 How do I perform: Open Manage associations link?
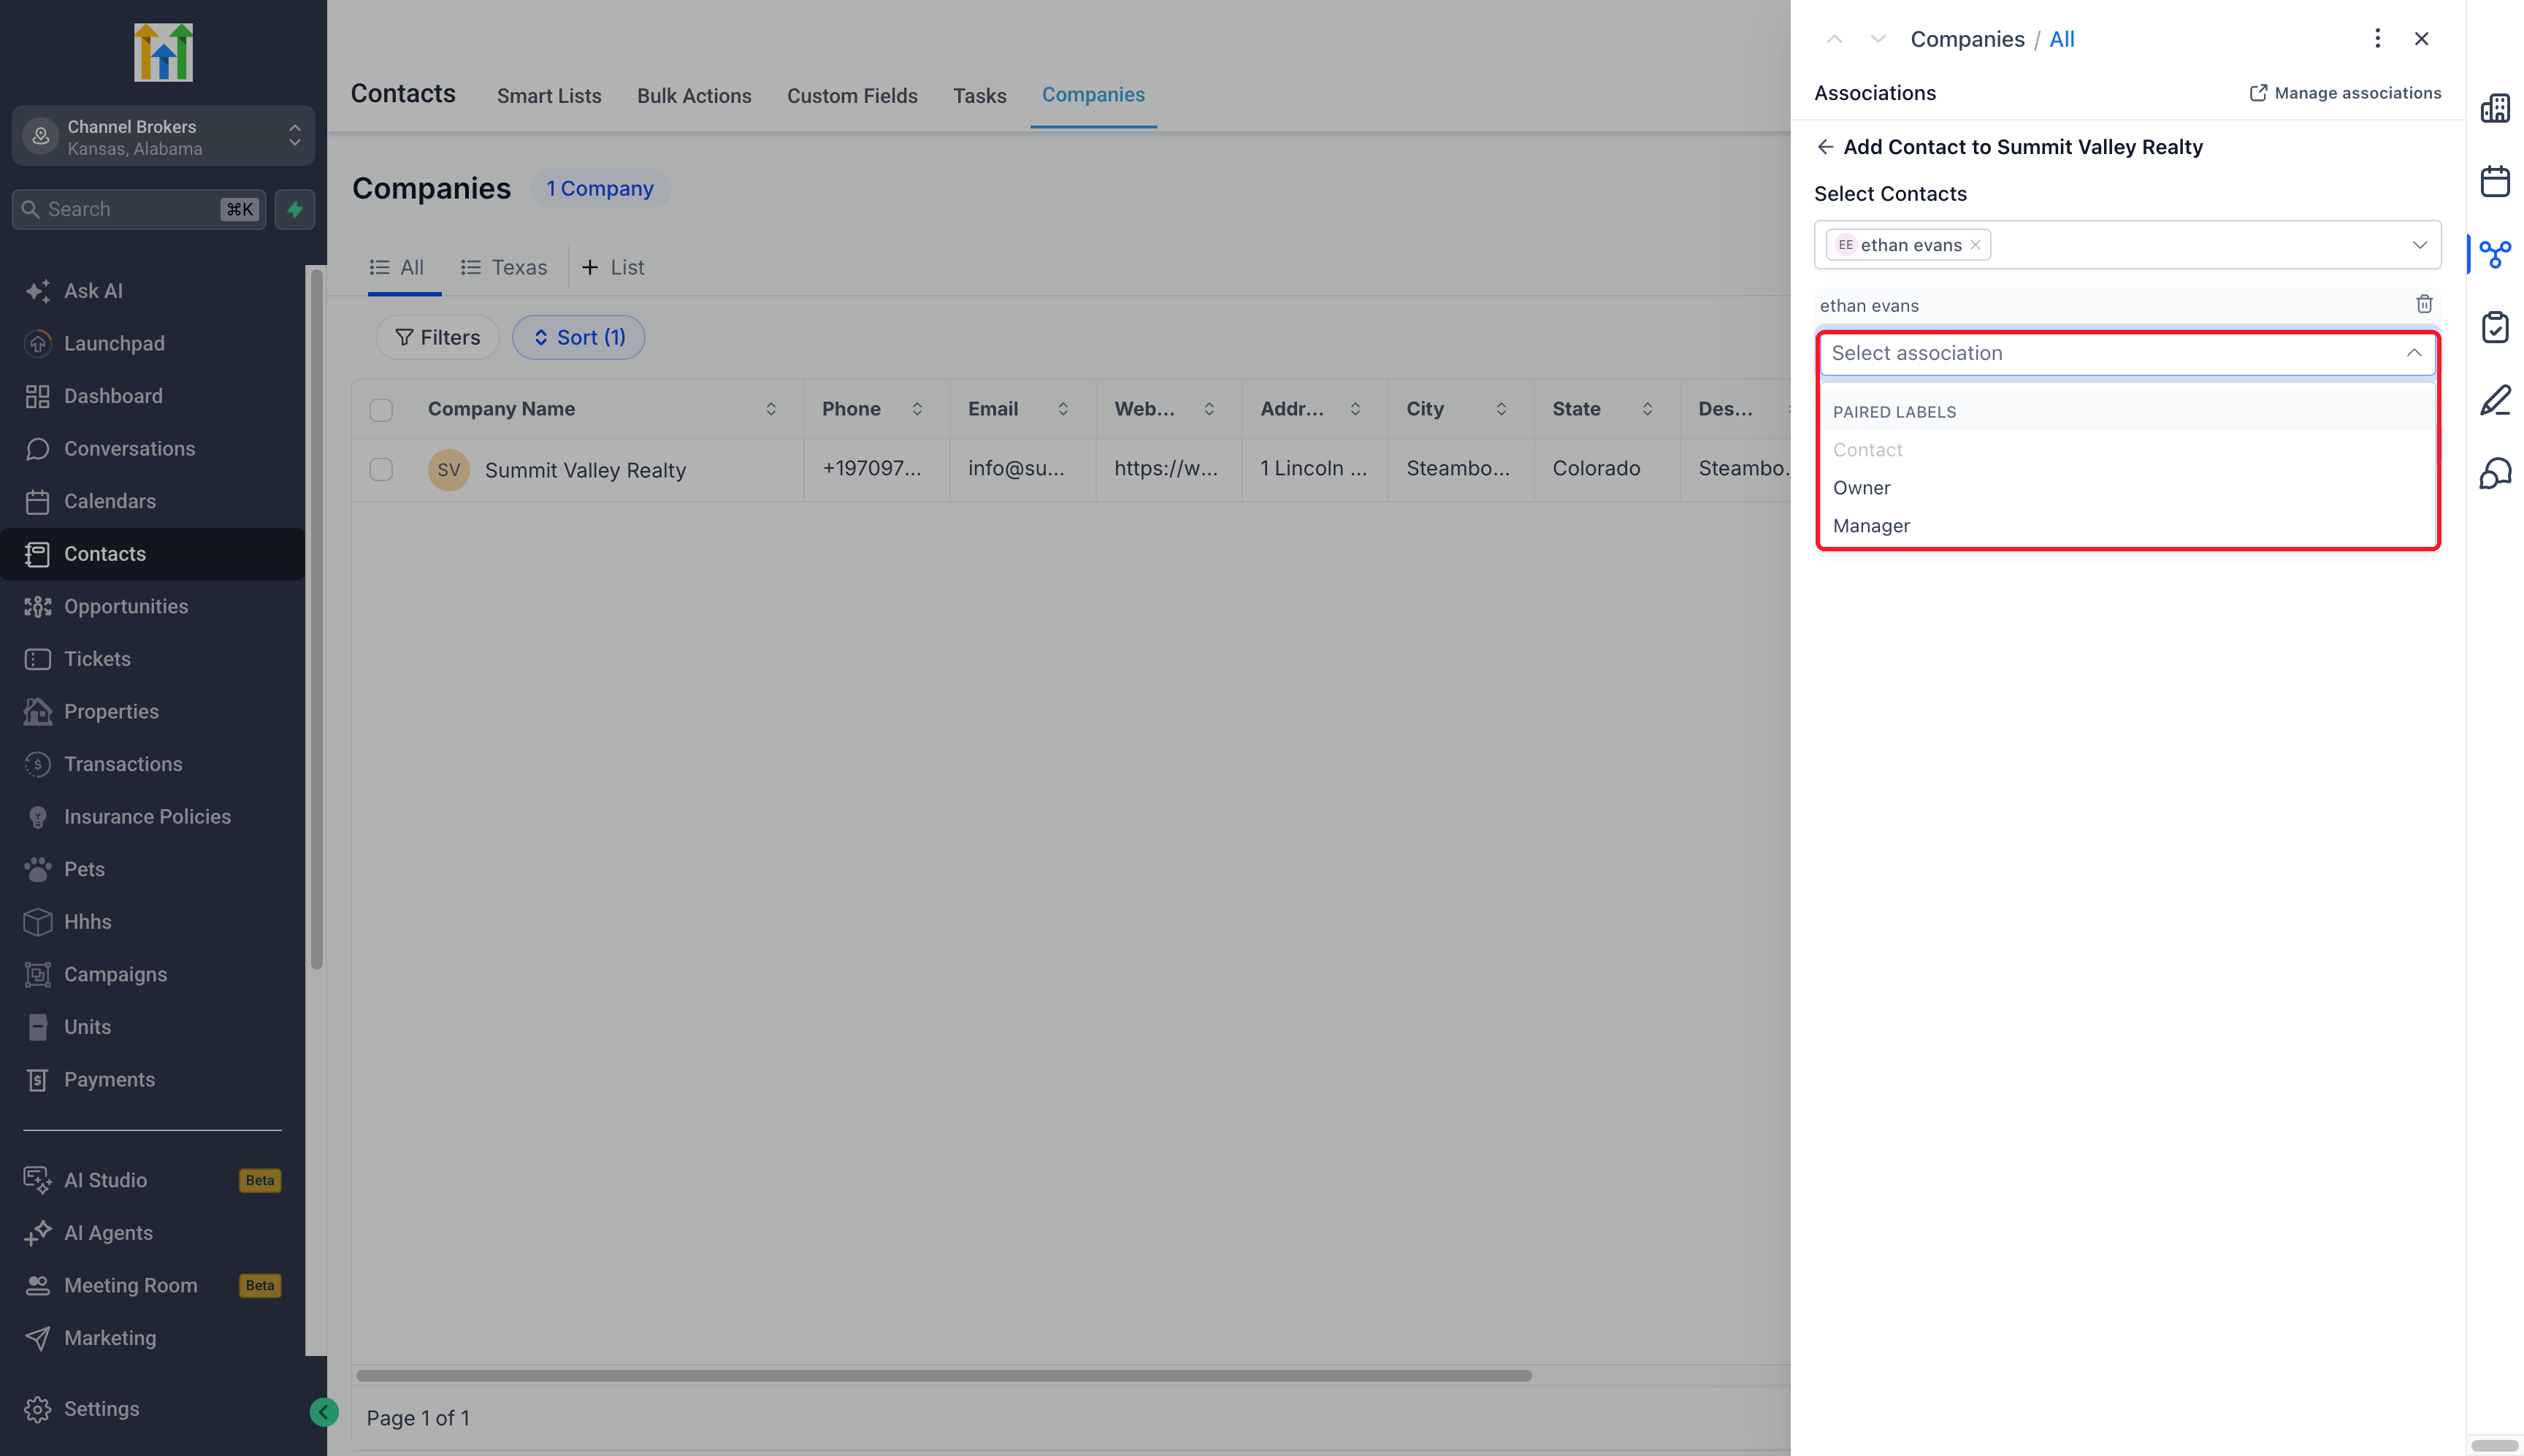coord(2344,93)
